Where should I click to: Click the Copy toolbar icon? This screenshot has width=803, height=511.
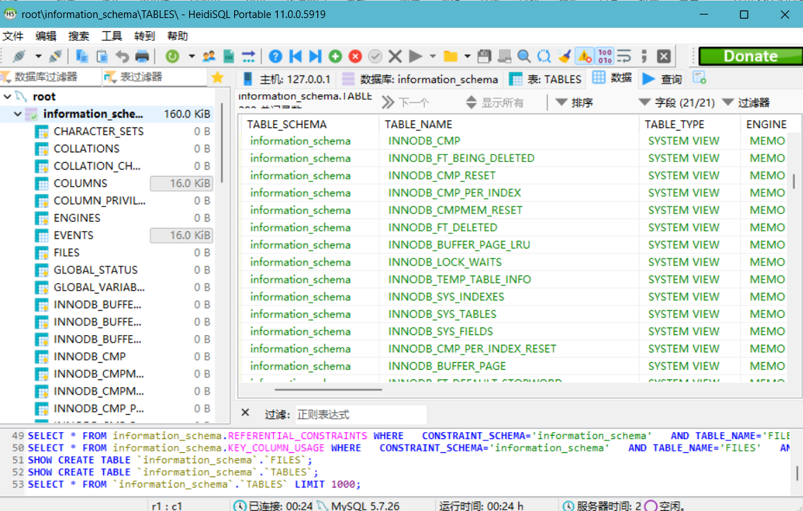pyautogui.click(x=82, y=56)
